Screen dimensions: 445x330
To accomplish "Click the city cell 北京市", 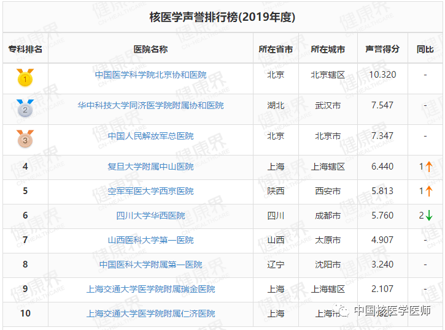I will click(328, 136).
